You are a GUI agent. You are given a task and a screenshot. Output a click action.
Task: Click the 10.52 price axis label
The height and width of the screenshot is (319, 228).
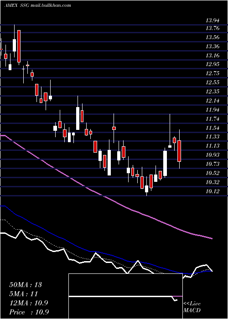click(212, 173)
